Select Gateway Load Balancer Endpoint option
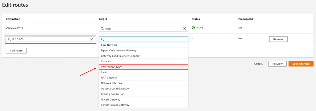The height and width of the screenshot is (111, 316). click(143, 56)
